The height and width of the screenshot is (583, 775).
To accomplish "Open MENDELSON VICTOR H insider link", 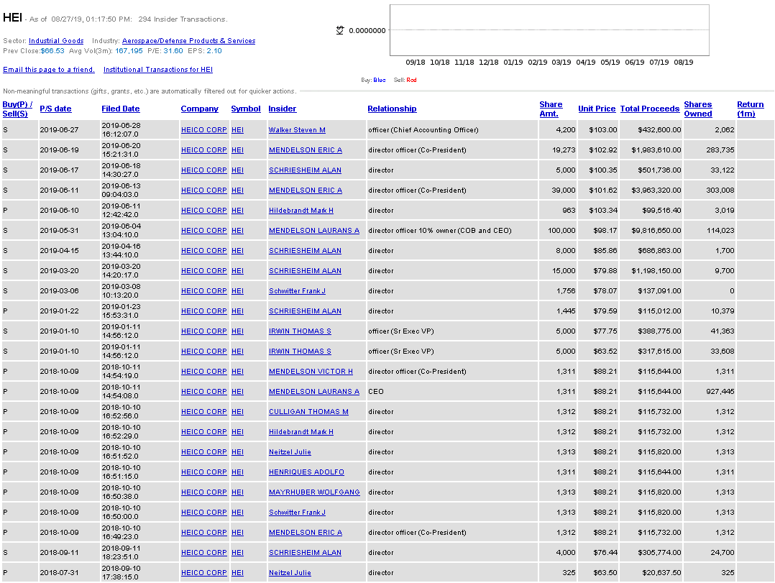I will pos(311,372).
